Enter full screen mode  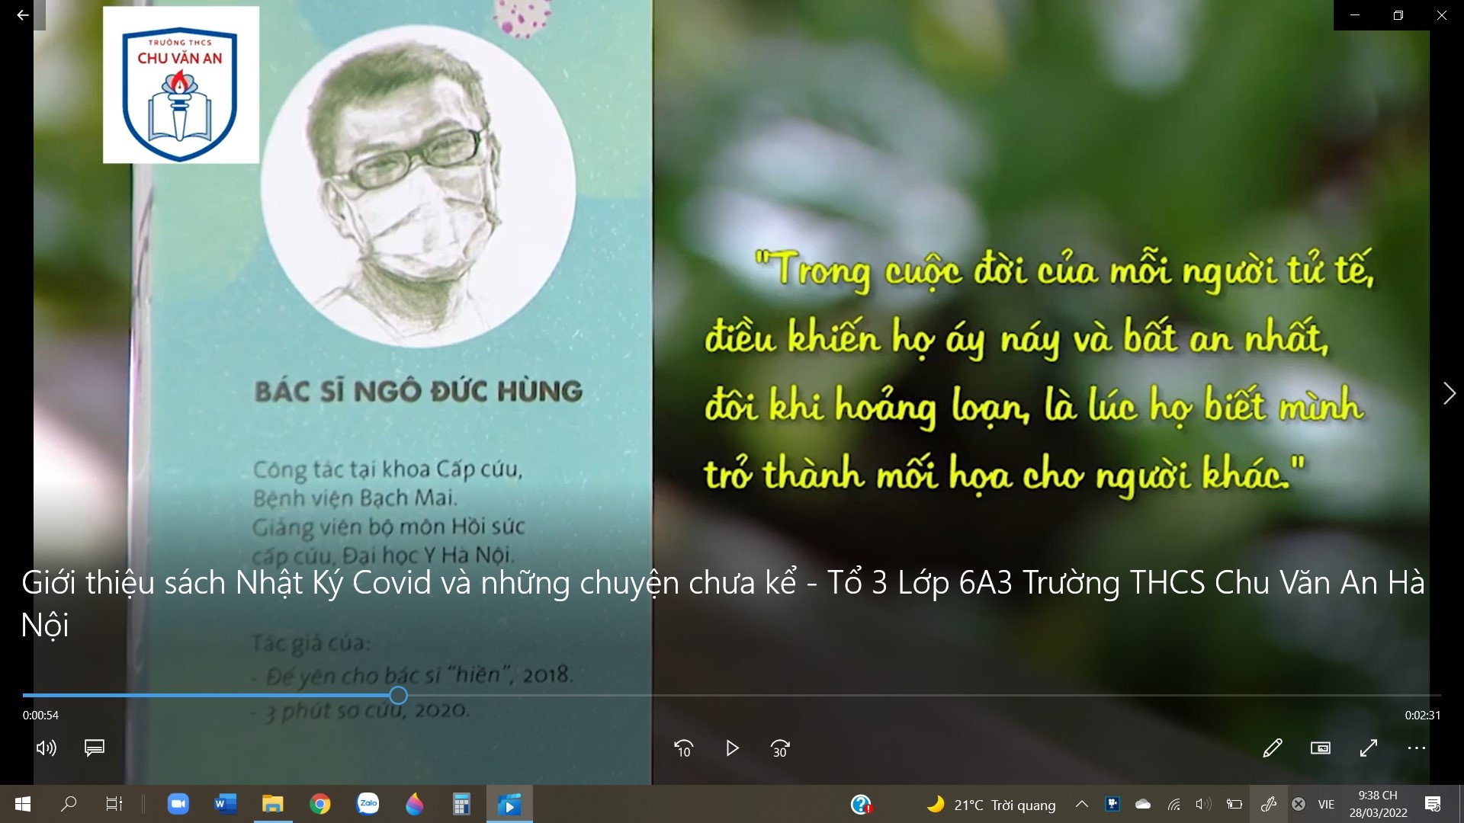click(x=1369, y=748)
